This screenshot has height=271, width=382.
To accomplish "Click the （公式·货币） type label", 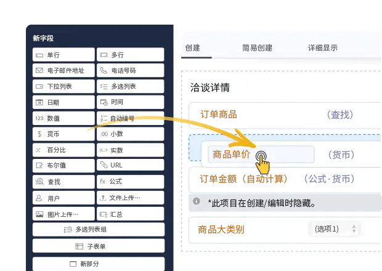I will 329,179.
